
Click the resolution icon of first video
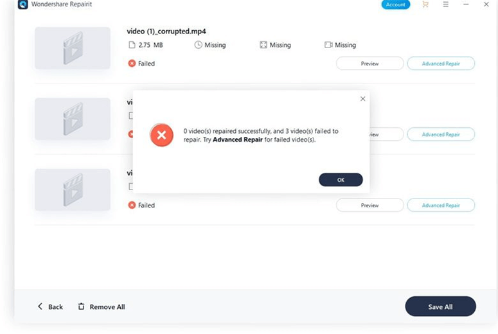point(263,45)
